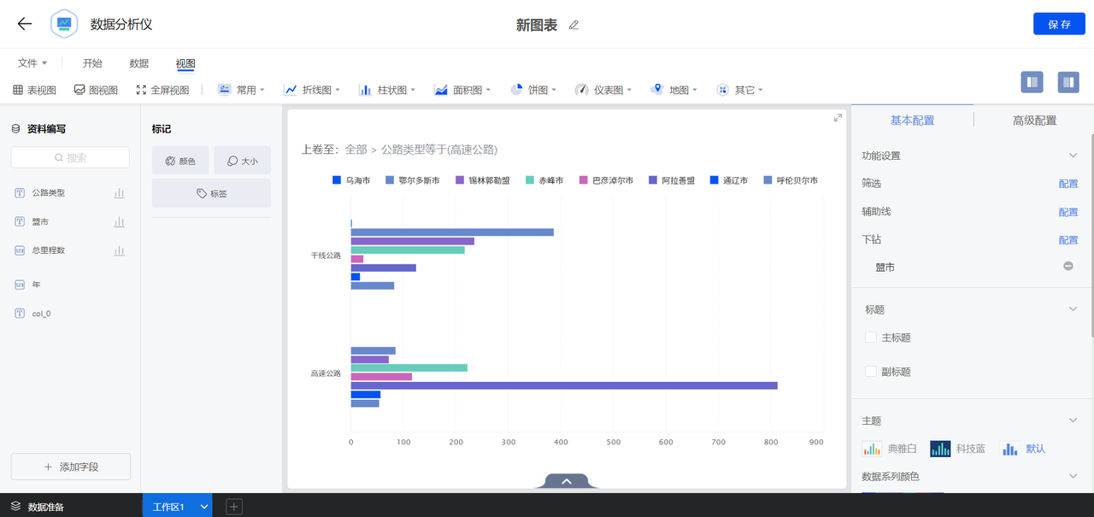Click the 保存 button
This screenshot has width=1094, height=517.
[x=1059, y=24]
